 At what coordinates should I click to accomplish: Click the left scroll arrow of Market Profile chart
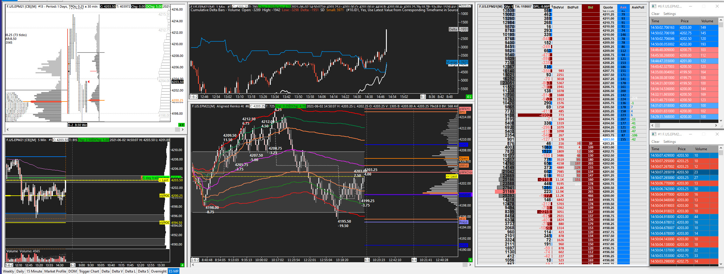point(8,129)
